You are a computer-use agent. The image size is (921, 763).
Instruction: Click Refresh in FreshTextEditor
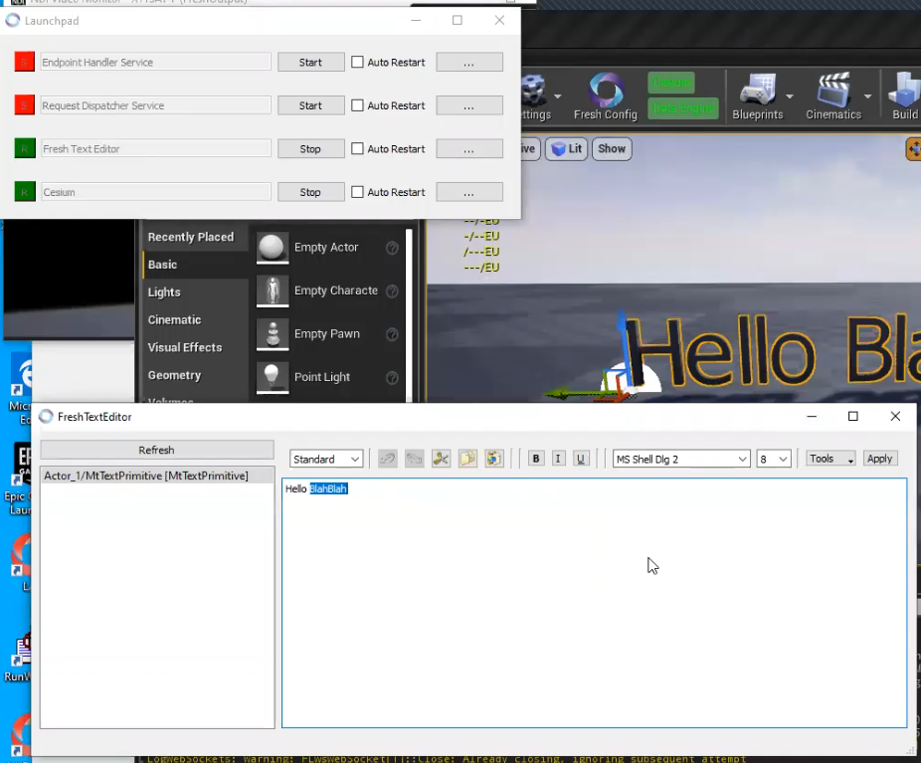click(157, 450)
